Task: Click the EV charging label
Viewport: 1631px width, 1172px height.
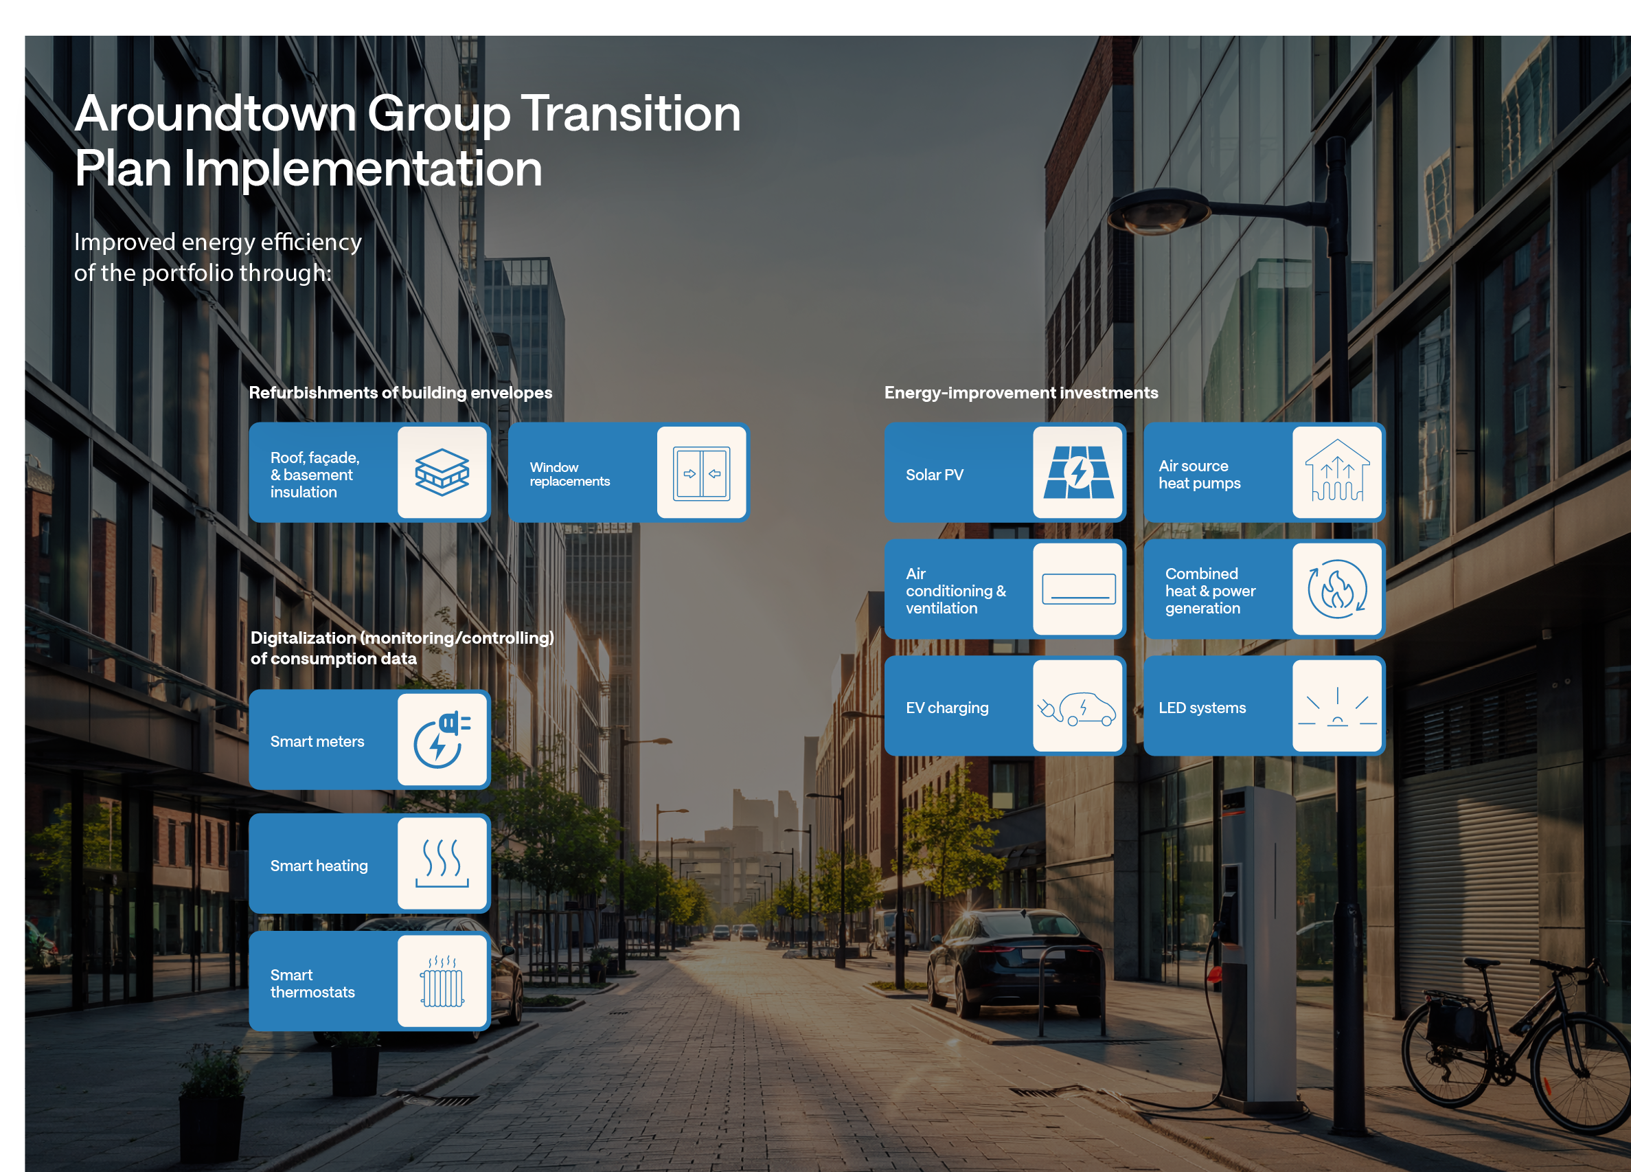Action: [946, 707]
